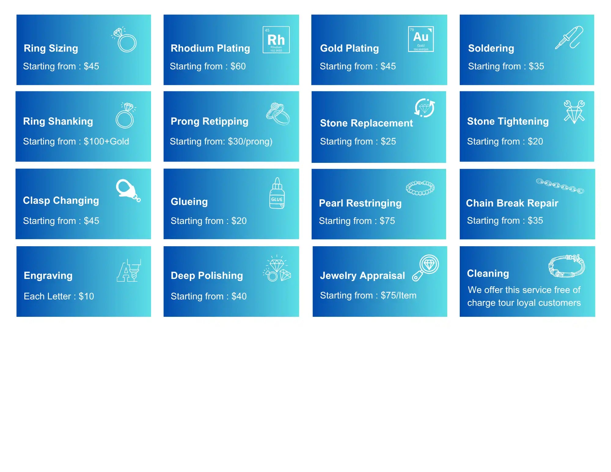Select the Stone Replacement heading
The height and width of the screenshot is (472, 611).
(366, 123)
